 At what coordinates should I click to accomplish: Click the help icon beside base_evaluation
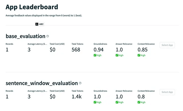[x=47, y=36]
